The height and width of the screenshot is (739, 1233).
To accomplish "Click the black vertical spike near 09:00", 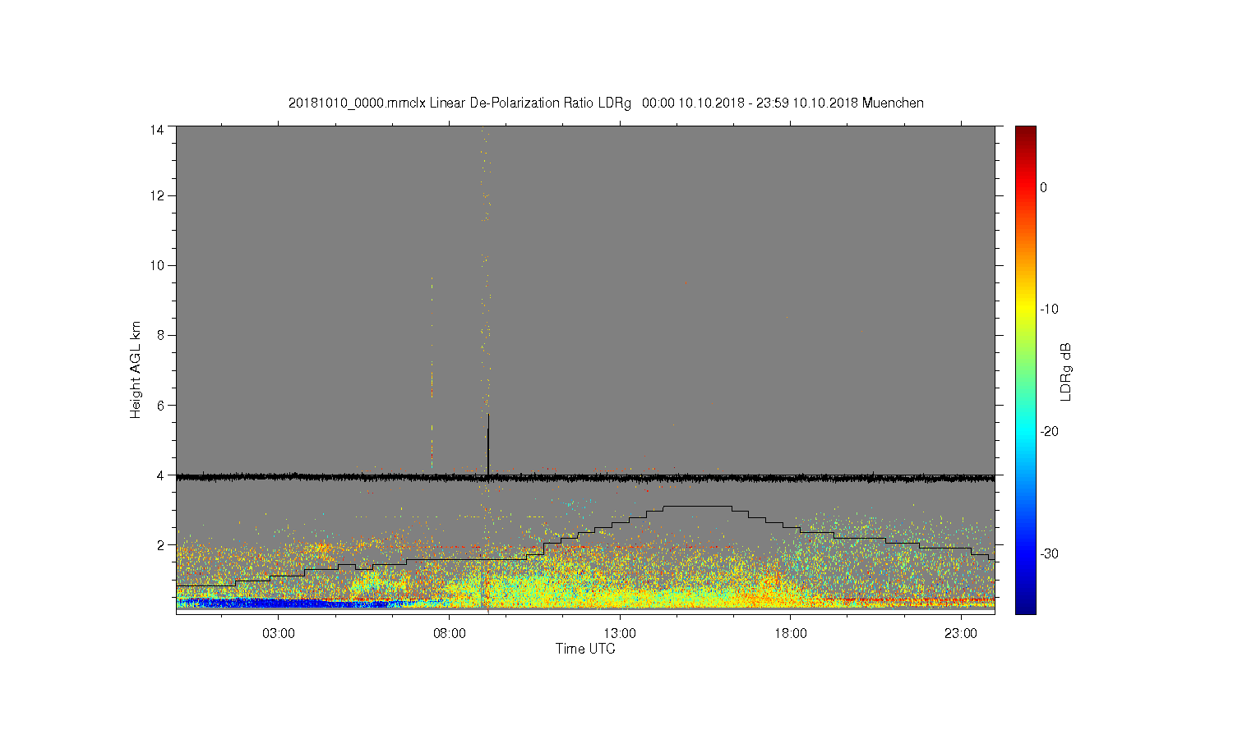I will tap(488, 445).
